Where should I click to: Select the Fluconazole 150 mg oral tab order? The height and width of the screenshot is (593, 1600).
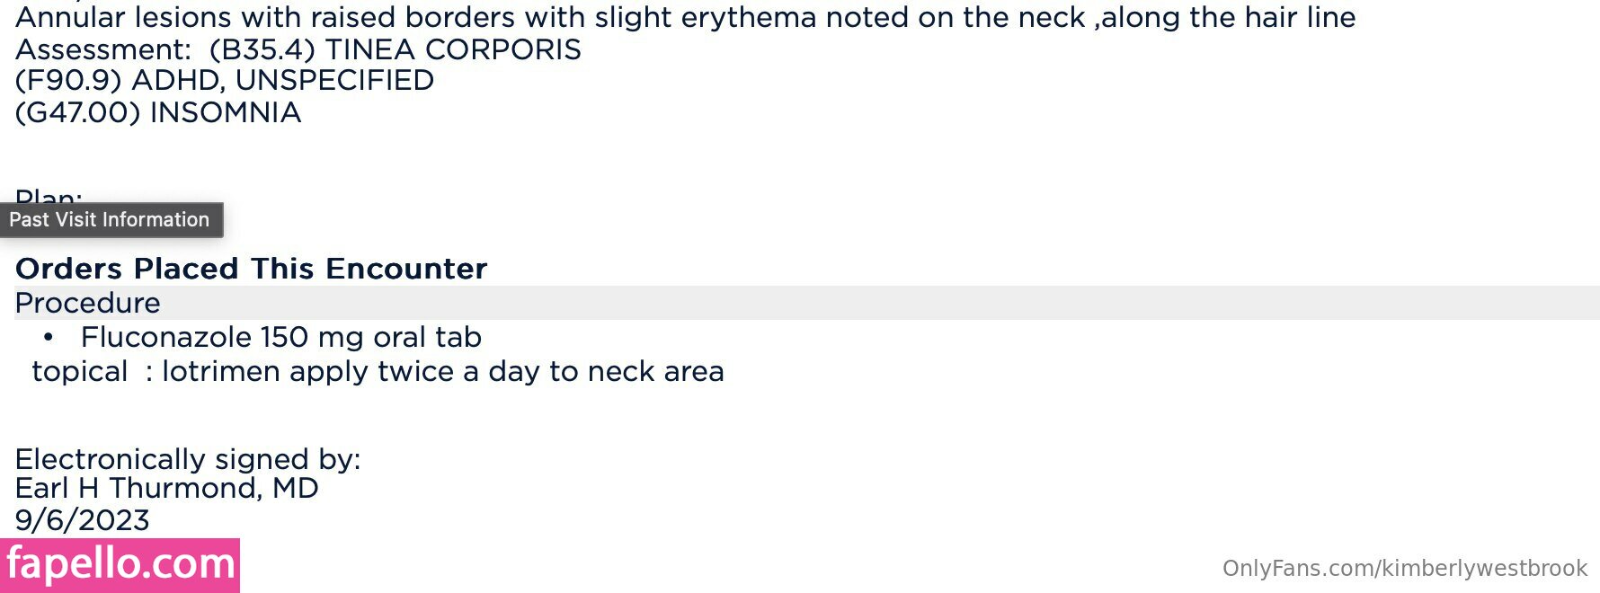point(281,337)
